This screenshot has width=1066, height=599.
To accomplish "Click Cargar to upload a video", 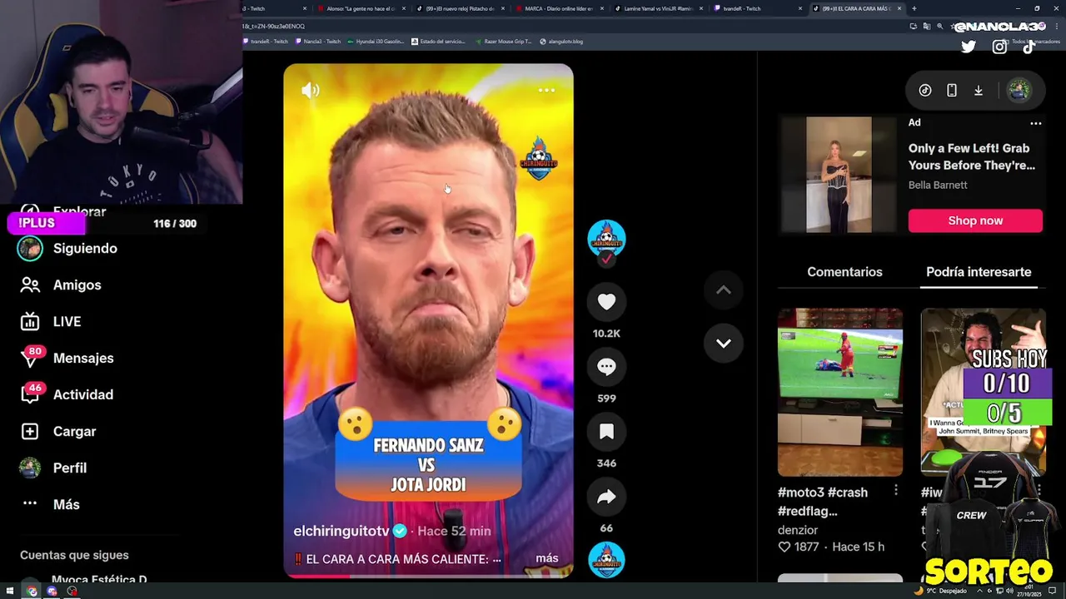I will (x=74, y=431).
